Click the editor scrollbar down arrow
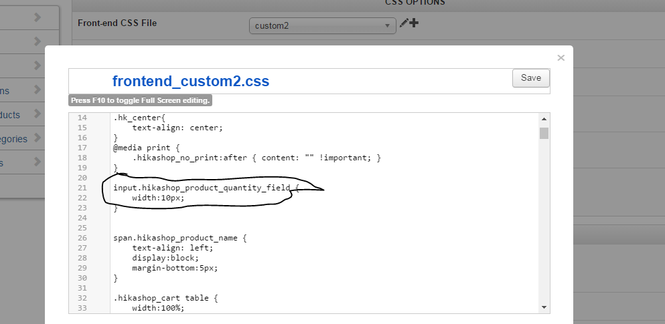665x324 pixels. coord(544,307)
